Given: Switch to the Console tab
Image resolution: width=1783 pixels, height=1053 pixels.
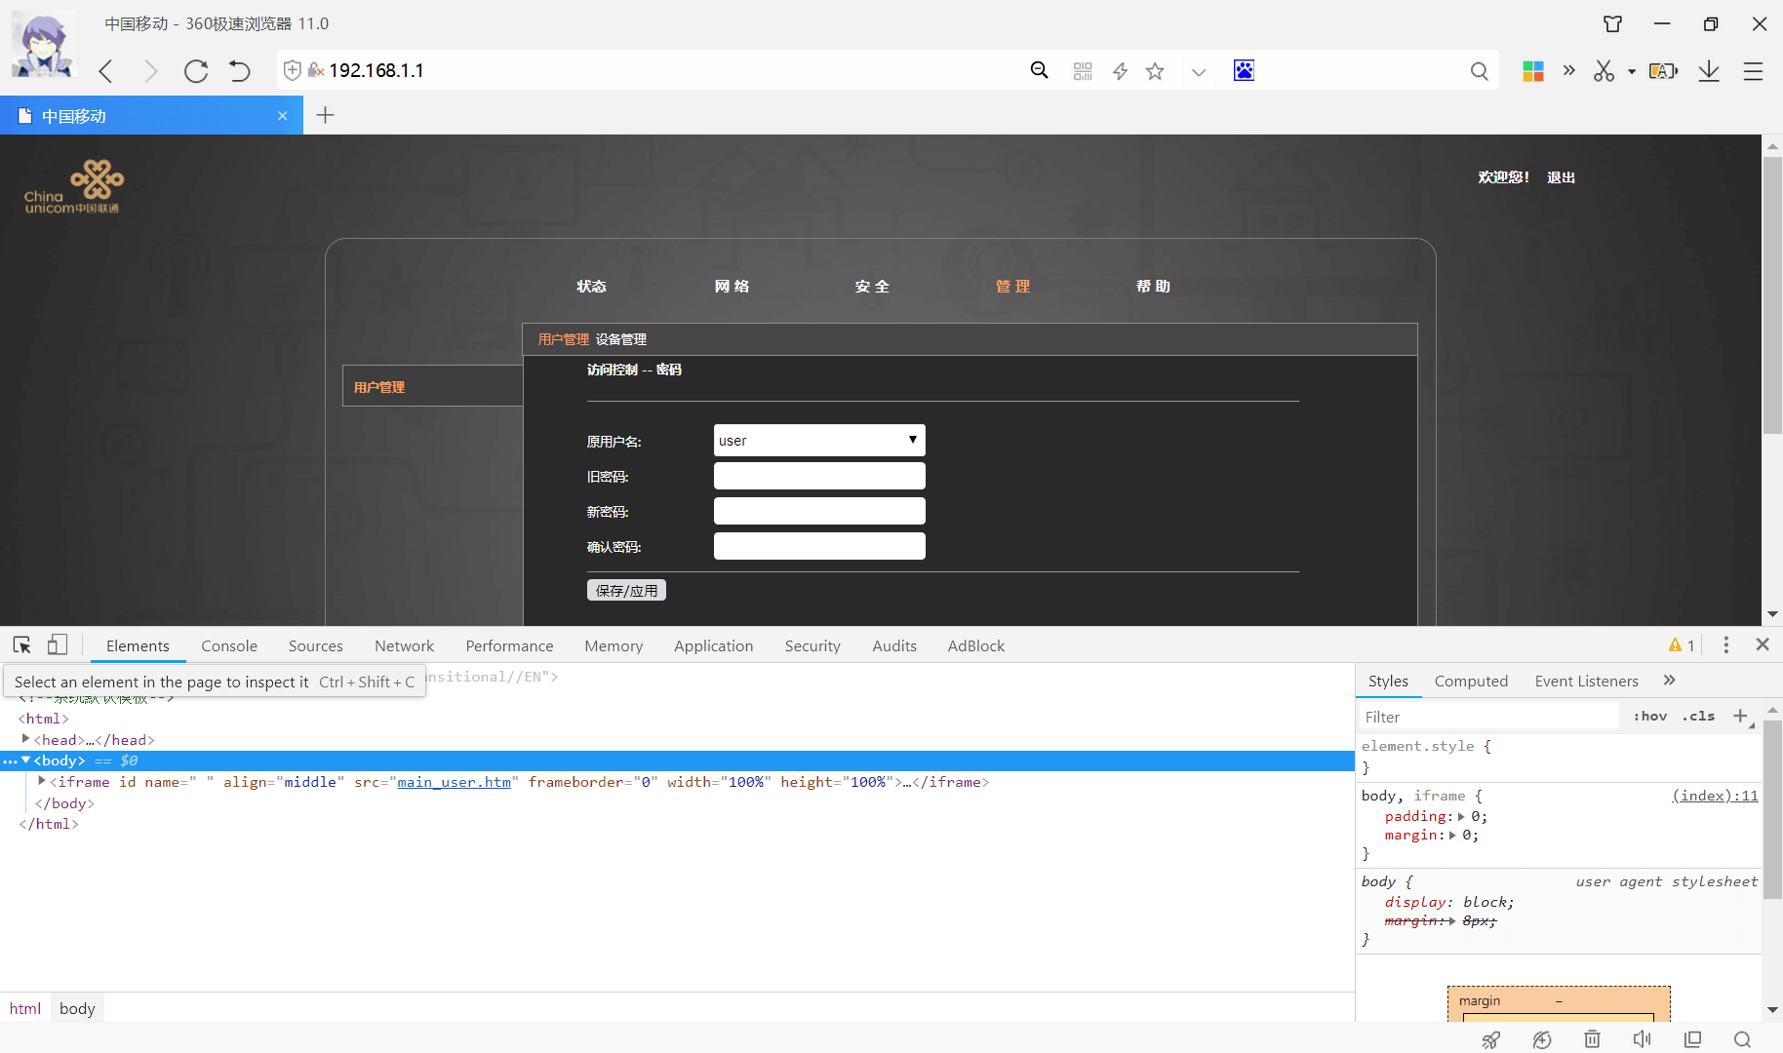Looking at the screenshot, I should coord(229,645).
